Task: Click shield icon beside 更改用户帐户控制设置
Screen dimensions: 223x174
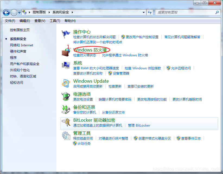Action: click(123, 37)
